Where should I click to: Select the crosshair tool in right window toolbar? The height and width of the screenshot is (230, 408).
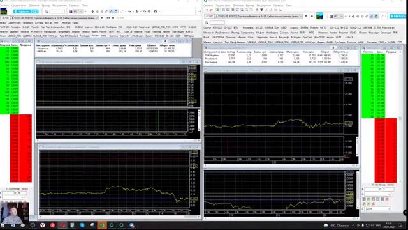tap(353, 17)
